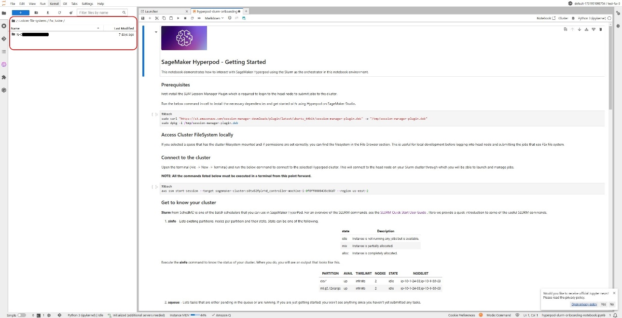Paste cell from the clipboard
This screenshot has width=622, height=318.
tap(171, 18)
